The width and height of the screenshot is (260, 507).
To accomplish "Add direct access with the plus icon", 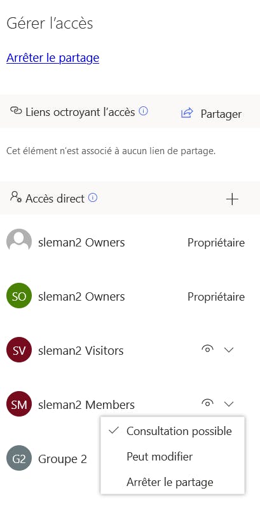I will coord(232,199).
